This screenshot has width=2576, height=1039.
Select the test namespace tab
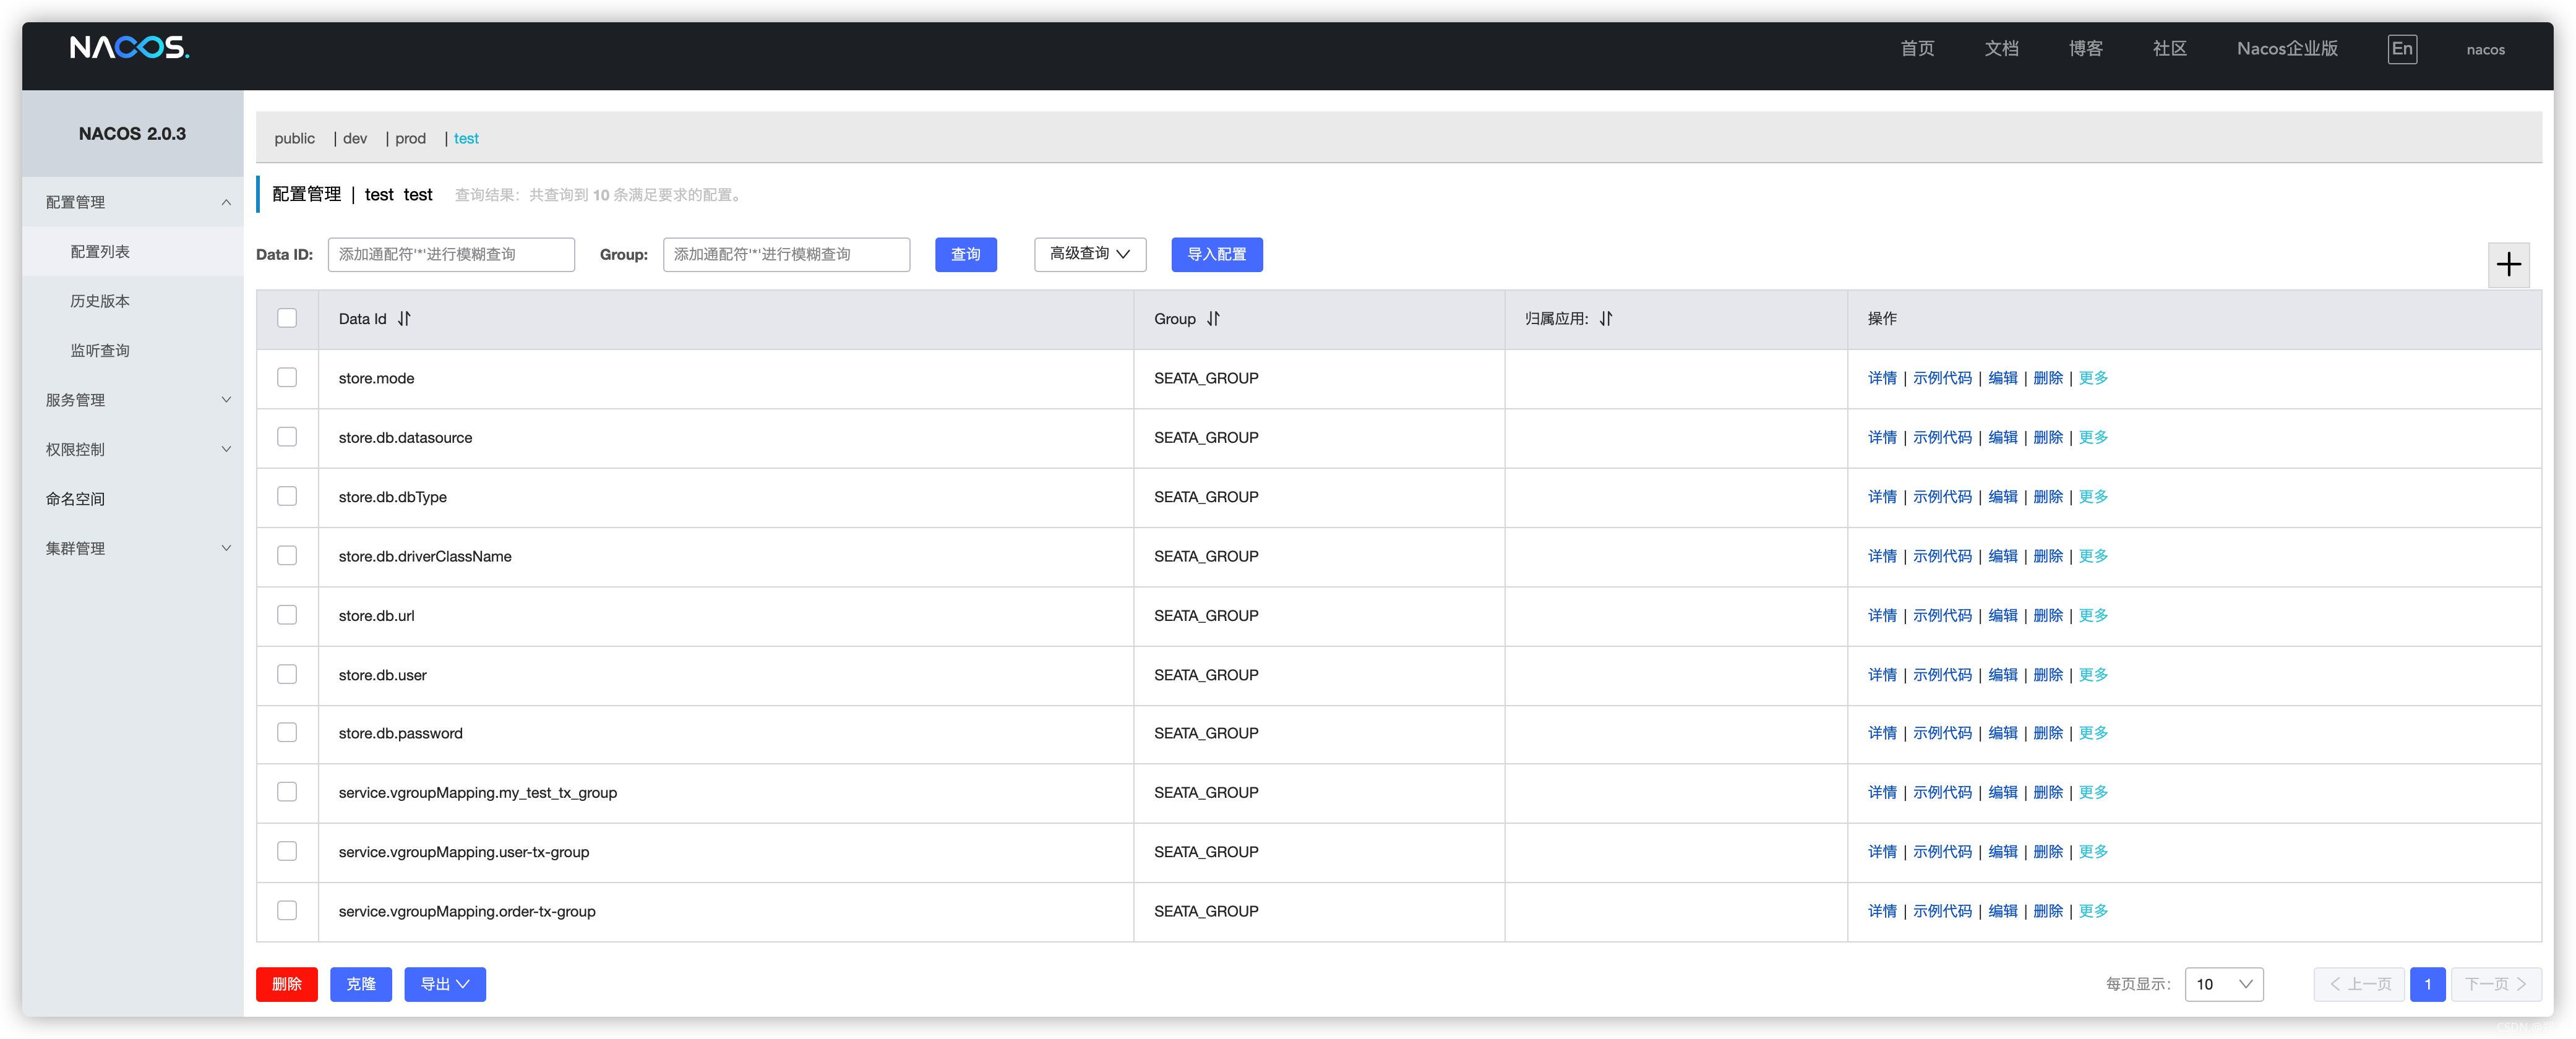click(x=466, y=138)
